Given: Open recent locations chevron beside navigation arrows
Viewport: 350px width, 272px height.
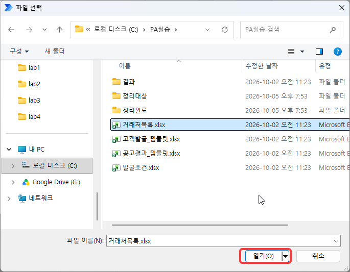Looking at the screenshot, I should [44, 30].
